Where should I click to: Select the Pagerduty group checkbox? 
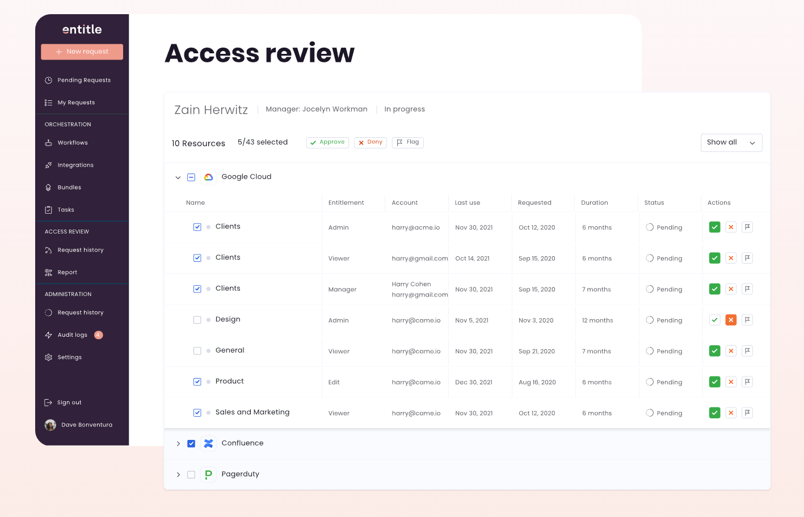191,475
